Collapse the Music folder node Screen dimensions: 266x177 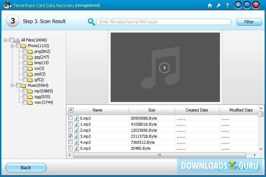12,85
